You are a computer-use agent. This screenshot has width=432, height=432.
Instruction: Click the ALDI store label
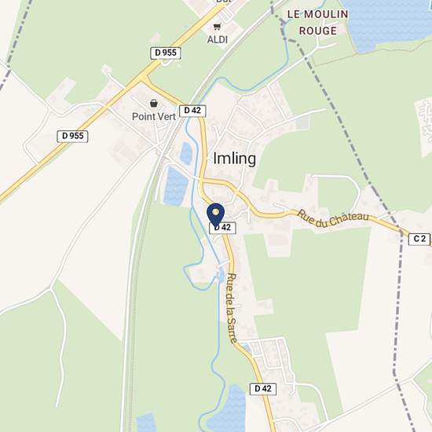pyautogui.click(x=218, y=40)
